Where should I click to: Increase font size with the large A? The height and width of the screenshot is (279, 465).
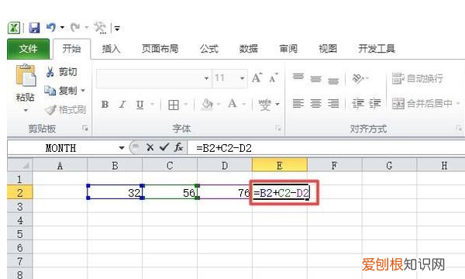257,78
